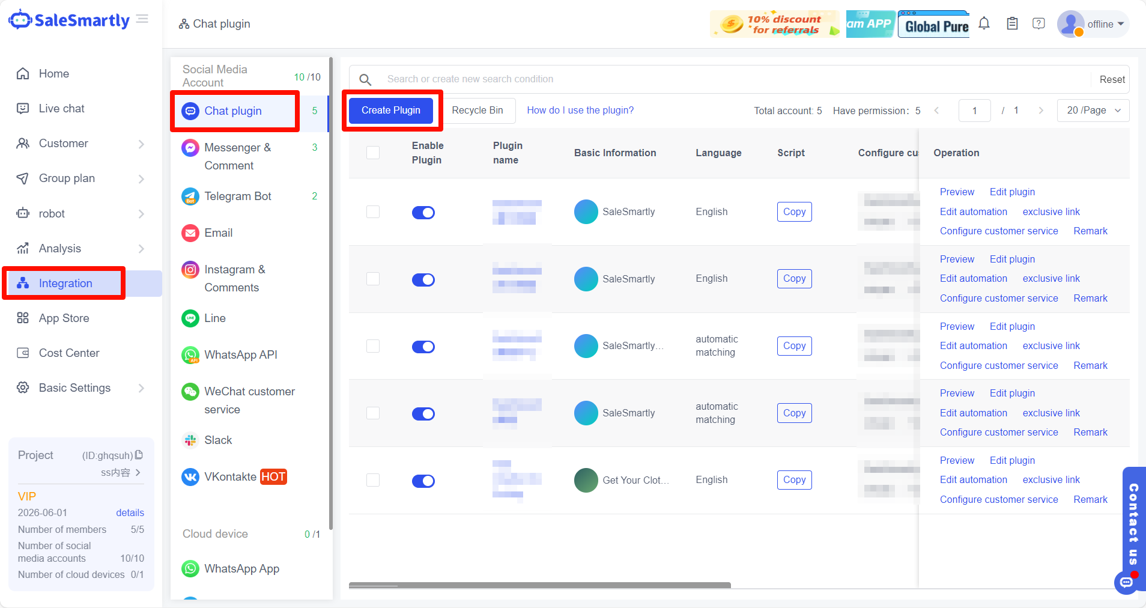The image size is (1146, 608).
Task: Click the help question mark icon
Action: pos(1038,24)
